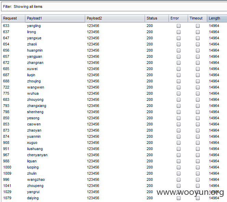The image size is (227, 202).
Task: Select the row with payload zhulin
Action: pyautogui.click(x=114, y=173)
